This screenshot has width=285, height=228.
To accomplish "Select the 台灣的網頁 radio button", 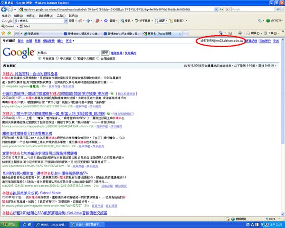I will tap(98, 58).
